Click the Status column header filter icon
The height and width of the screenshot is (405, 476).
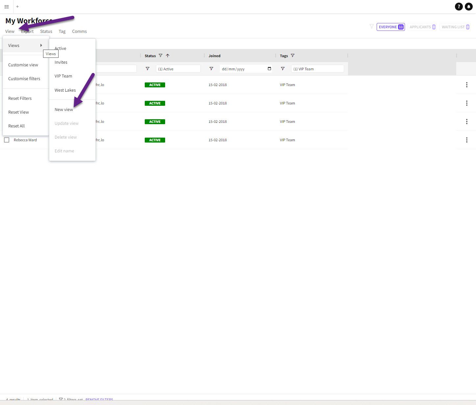pos(161,56)
